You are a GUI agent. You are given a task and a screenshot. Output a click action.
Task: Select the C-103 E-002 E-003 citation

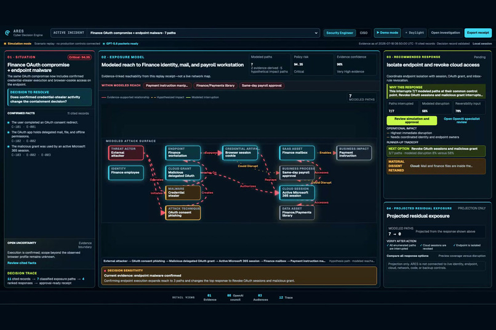31,155
